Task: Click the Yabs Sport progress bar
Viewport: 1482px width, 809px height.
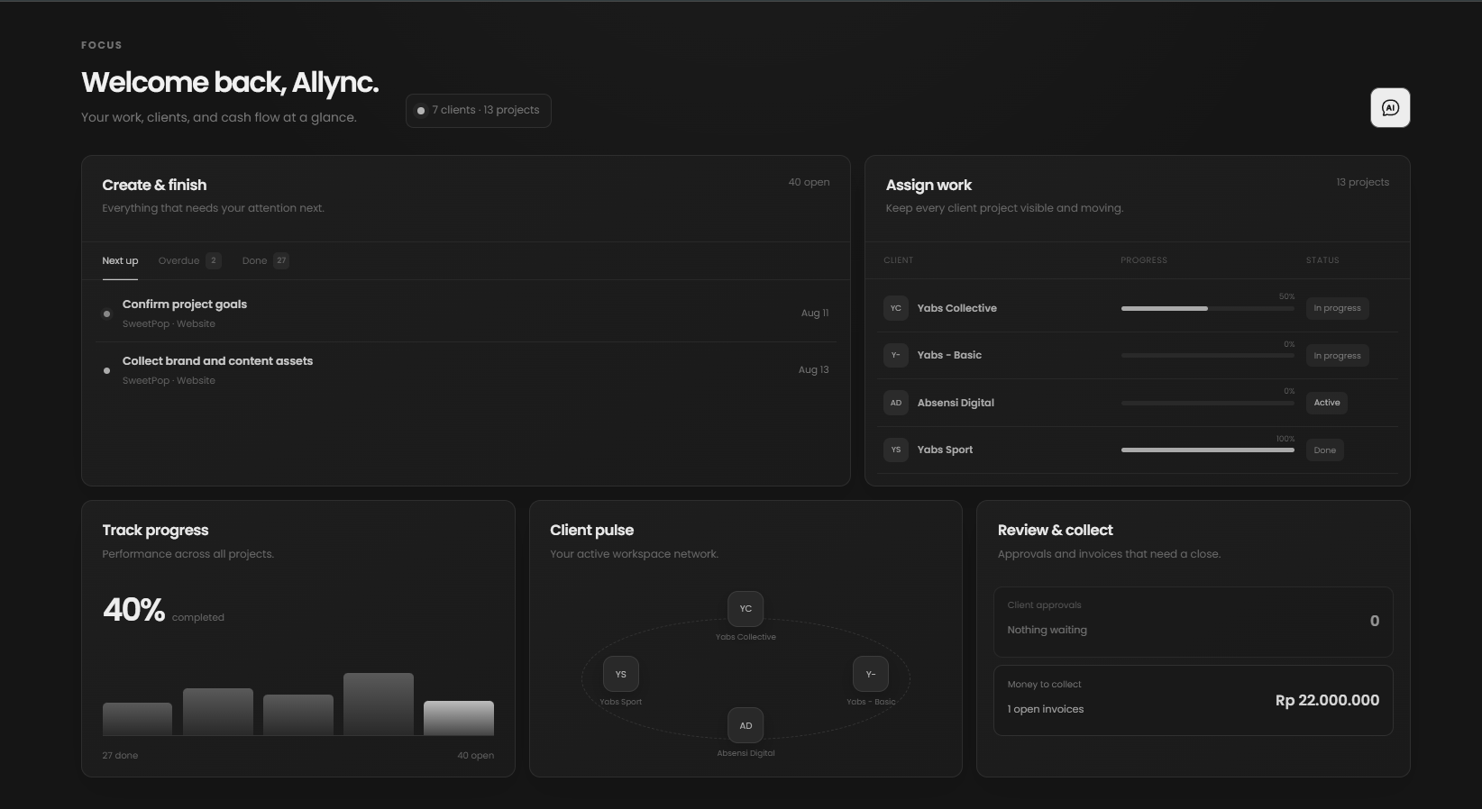Action: coord(1208,450)
